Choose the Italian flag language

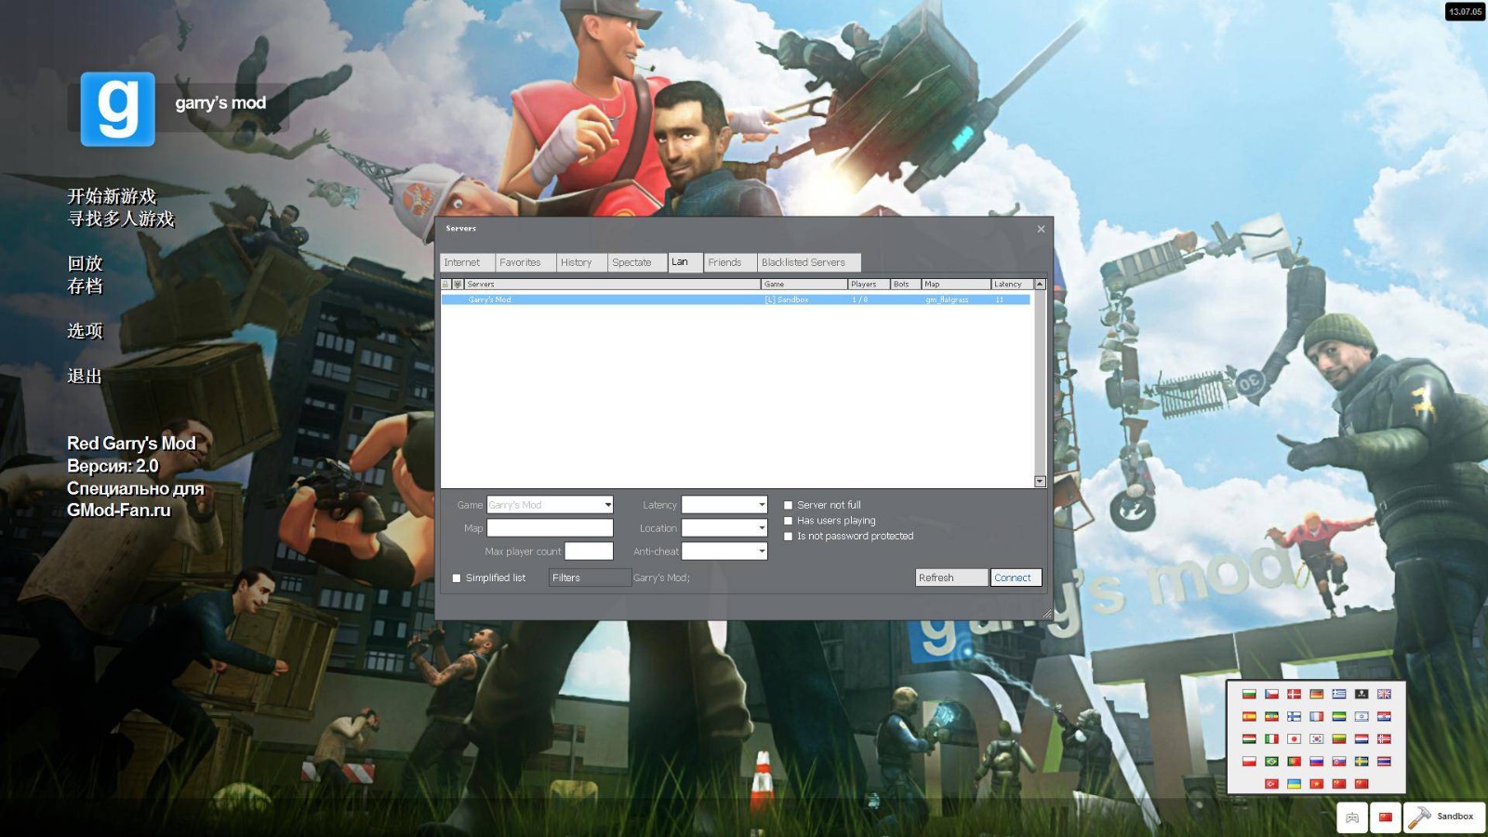pos(1271,738)
